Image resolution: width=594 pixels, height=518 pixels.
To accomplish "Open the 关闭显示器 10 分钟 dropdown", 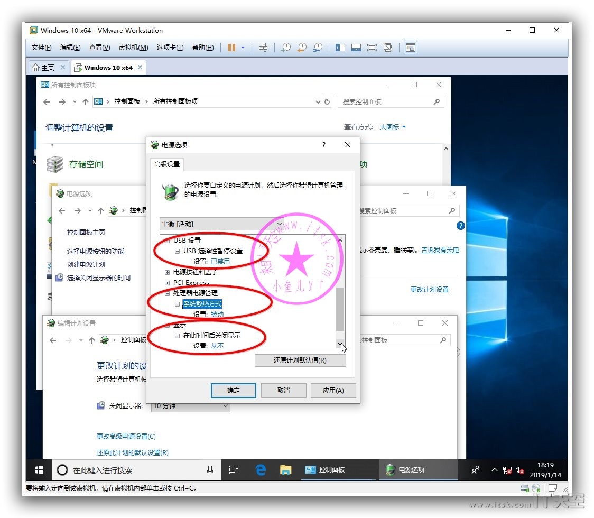I will pyautogui.click(x=191, y=406).
